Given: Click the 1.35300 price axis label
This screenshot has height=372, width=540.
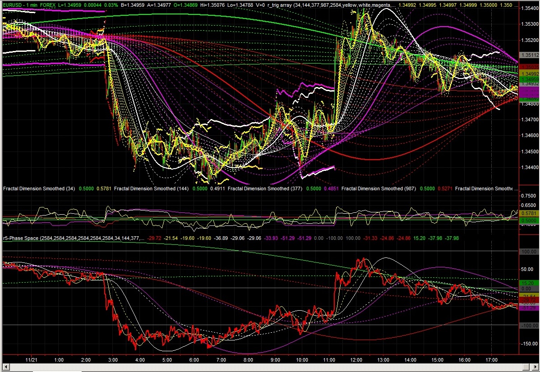Looking at the screenshot, I should pyautogui.click(x=529, y=24).
